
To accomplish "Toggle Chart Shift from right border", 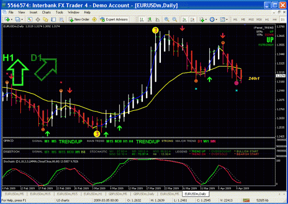I will [x=192, y=19].
